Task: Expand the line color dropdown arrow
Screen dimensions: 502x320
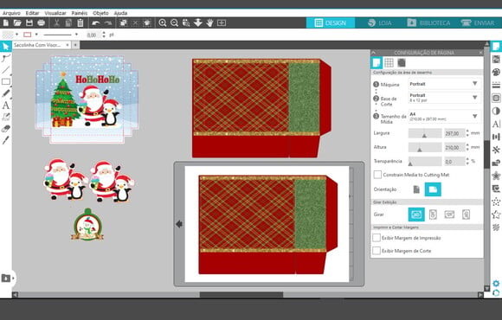Action: pyautogui.click(x=36, y=35)
